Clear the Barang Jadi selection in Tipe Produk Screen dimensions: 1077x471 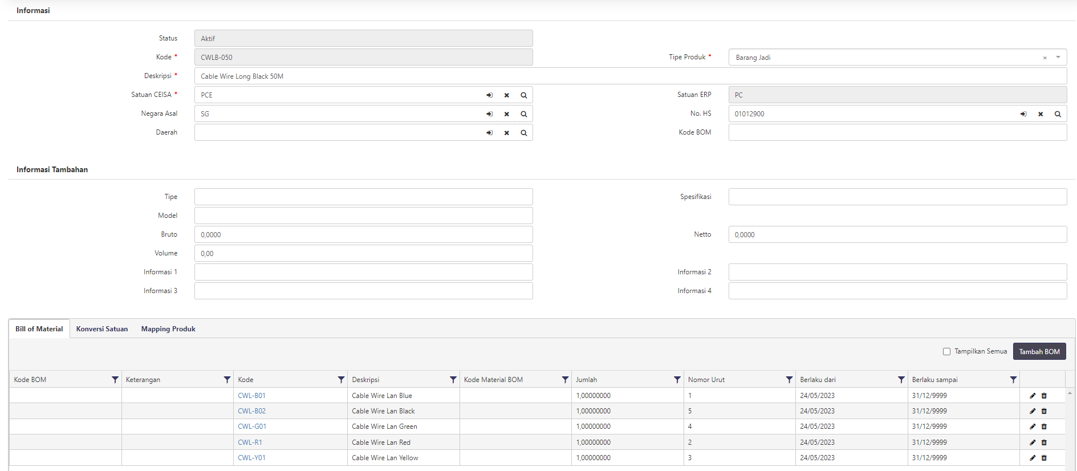coord(1045,58)
